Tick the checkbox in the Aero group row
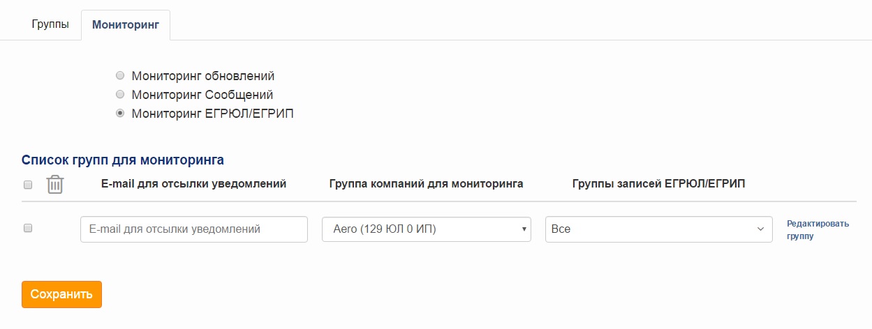The height and width of the screenshot is (329, 872). tap(28, 228)
